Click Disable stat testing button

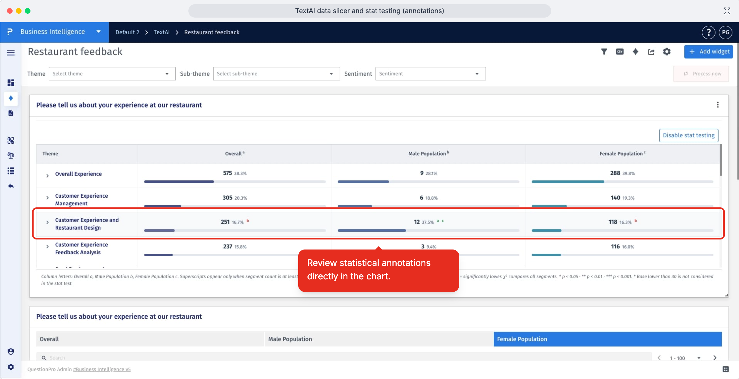pos(688,135)
